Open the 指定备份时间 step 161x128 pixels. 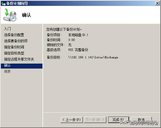click(x=14, y=47)
